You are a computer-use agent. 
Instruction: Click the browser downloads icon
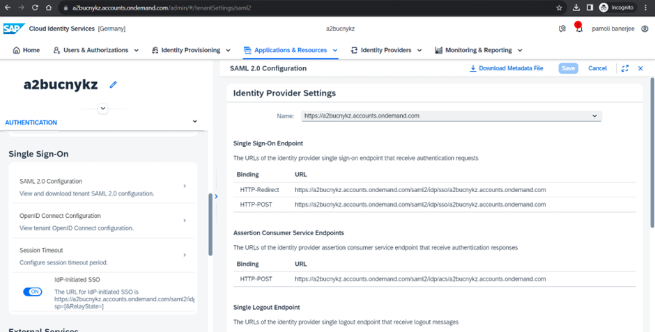(576, 8)
